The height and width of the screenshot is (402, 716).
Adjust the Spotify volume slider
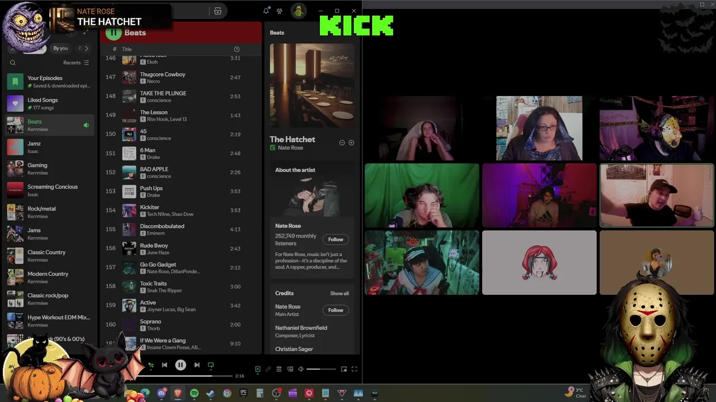click(321, 369)
